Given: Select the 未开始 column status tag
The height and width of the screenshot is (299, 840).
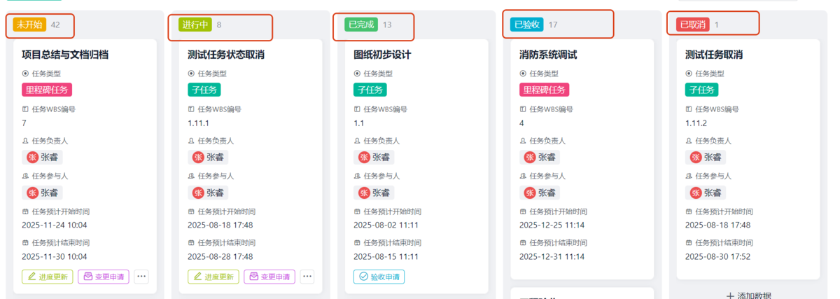Looking at the screenshot, I should [29, 25].
